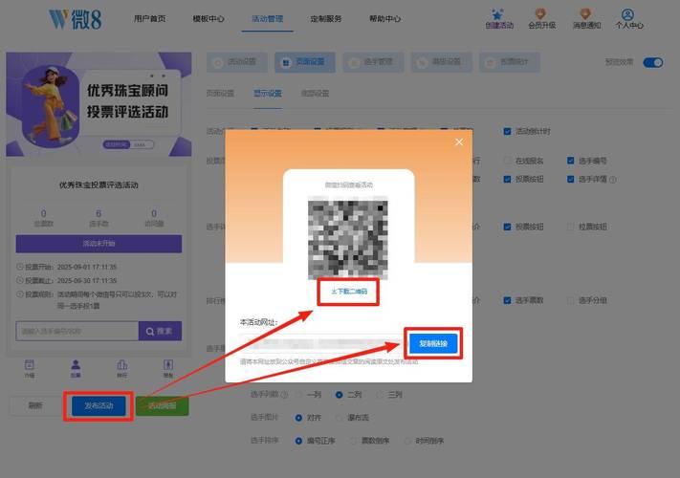Select 对齐 image layout radio
This screenshot has width=680, height=478.
tap(298, 418)
